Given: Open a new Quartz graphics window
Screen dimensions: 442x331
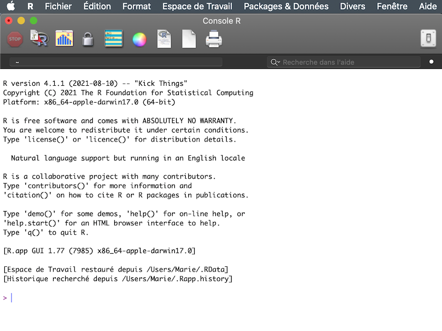Looking at the screenshot, I should 64,39.
